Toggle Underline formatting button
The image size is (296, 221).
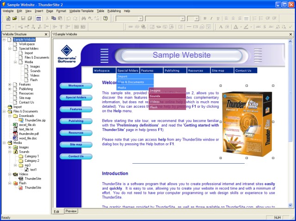click(x=218, y=18)
